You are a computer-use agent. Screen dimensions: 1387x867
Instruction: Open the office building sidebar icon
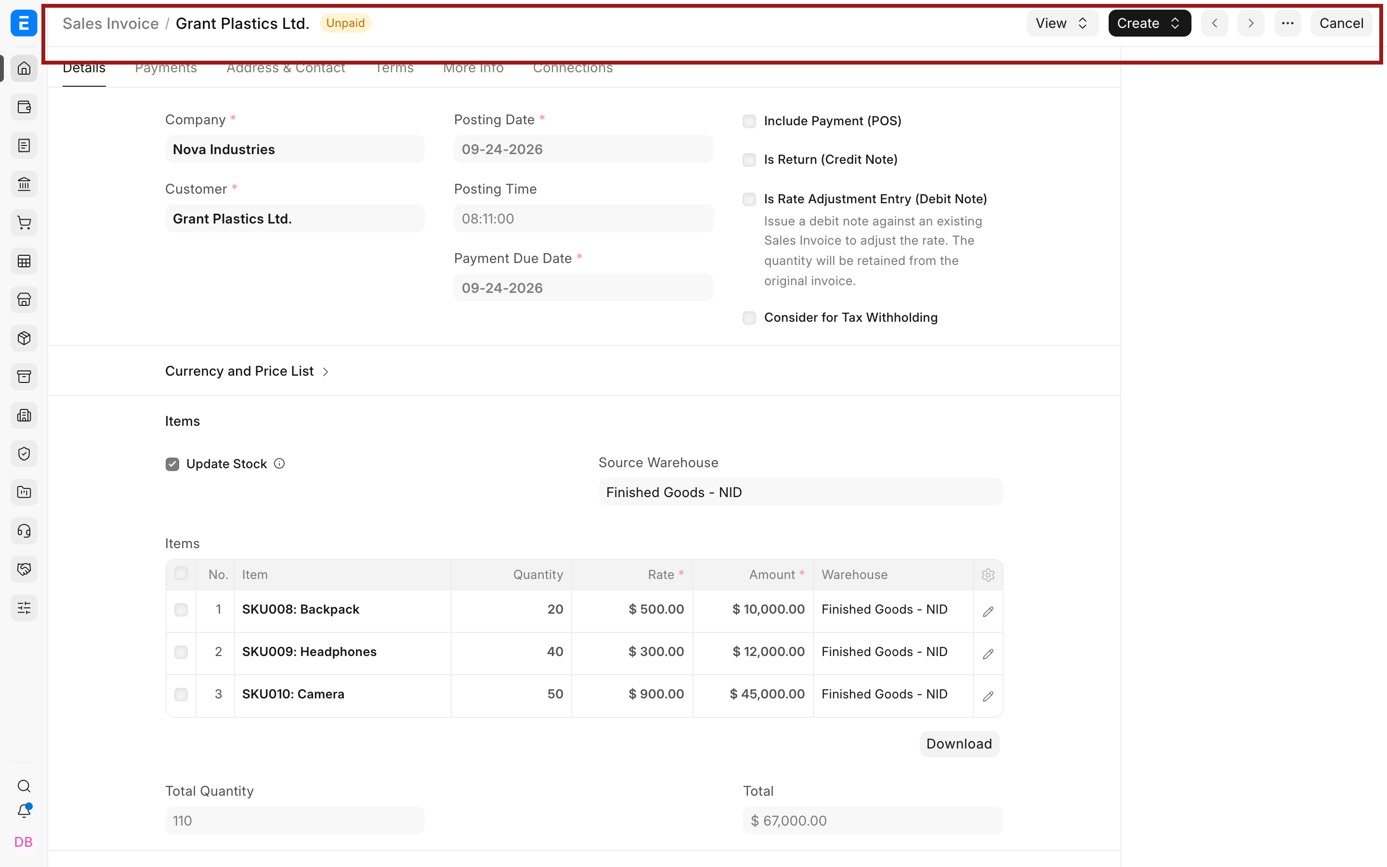tap(24, 415)
